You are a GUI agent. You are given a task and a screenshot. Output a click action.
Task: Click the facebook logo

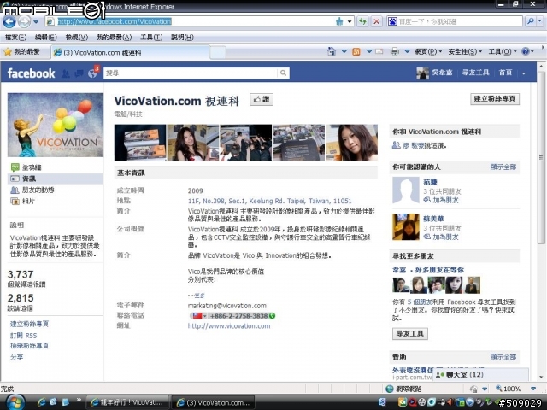click(x=31, y=73)
